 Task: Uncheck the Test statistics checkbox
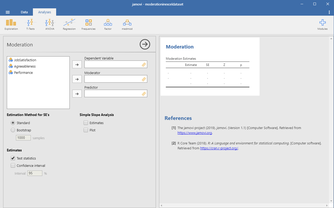point(13,158)
